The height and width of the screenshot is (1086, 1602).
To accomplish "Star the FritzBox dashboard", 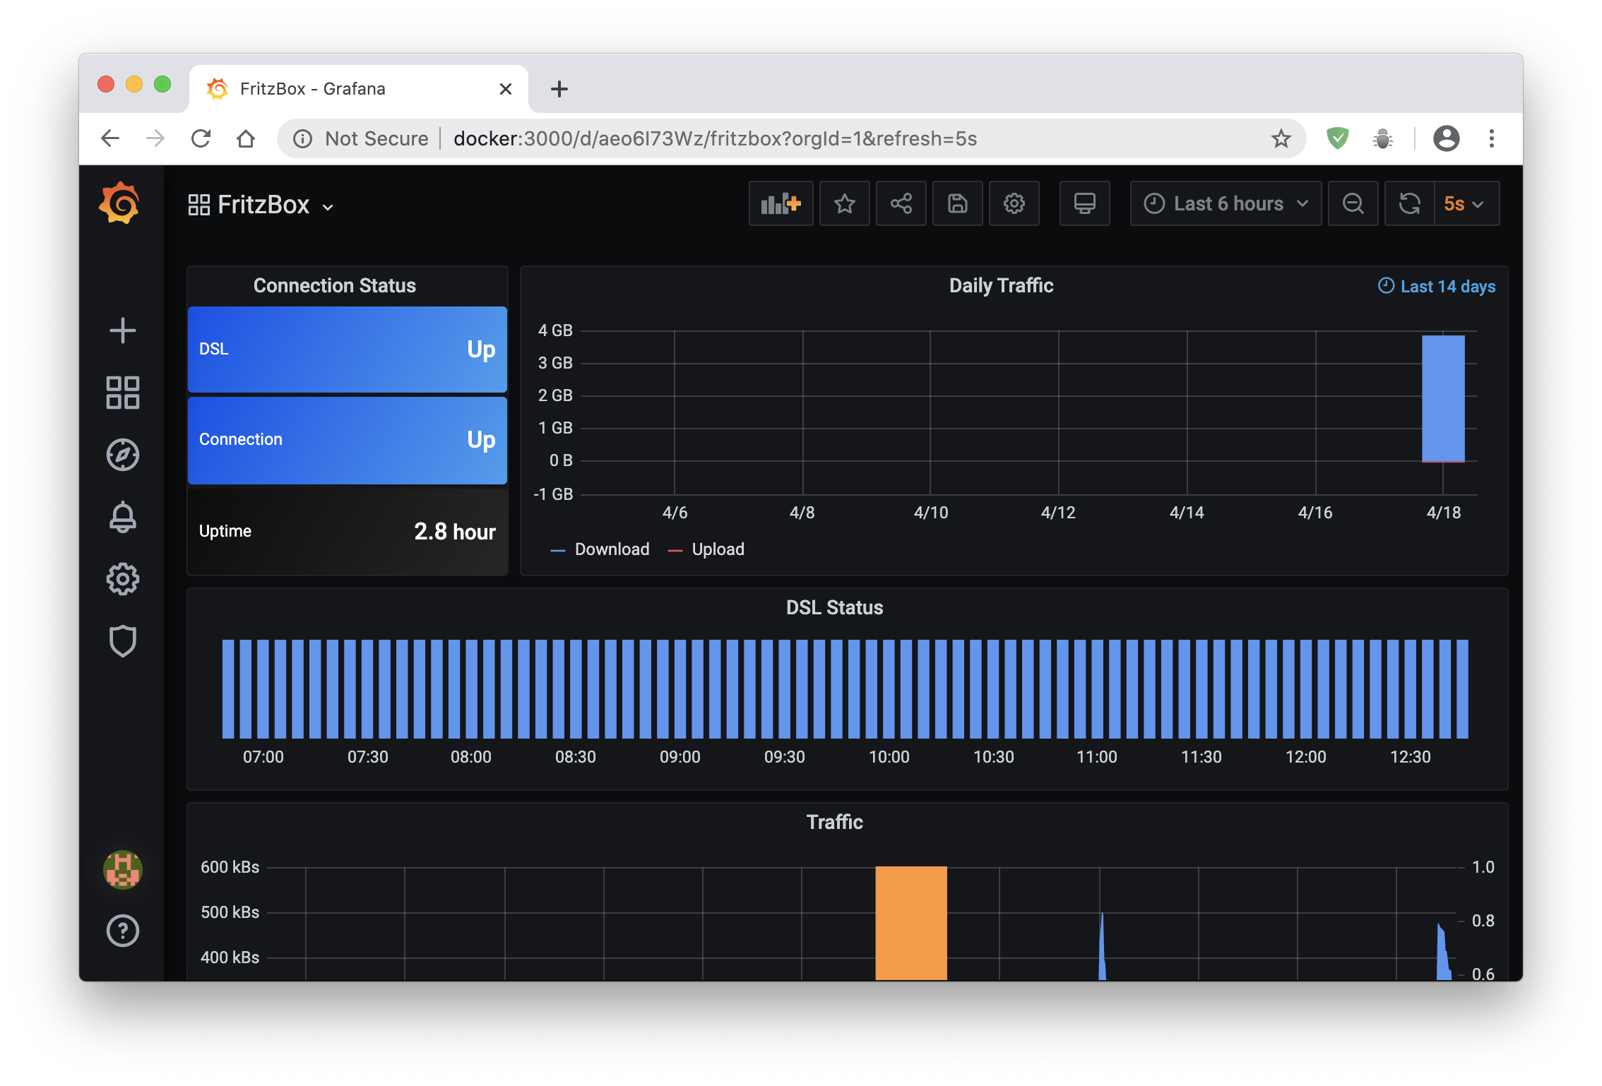I will coord(844,203).
